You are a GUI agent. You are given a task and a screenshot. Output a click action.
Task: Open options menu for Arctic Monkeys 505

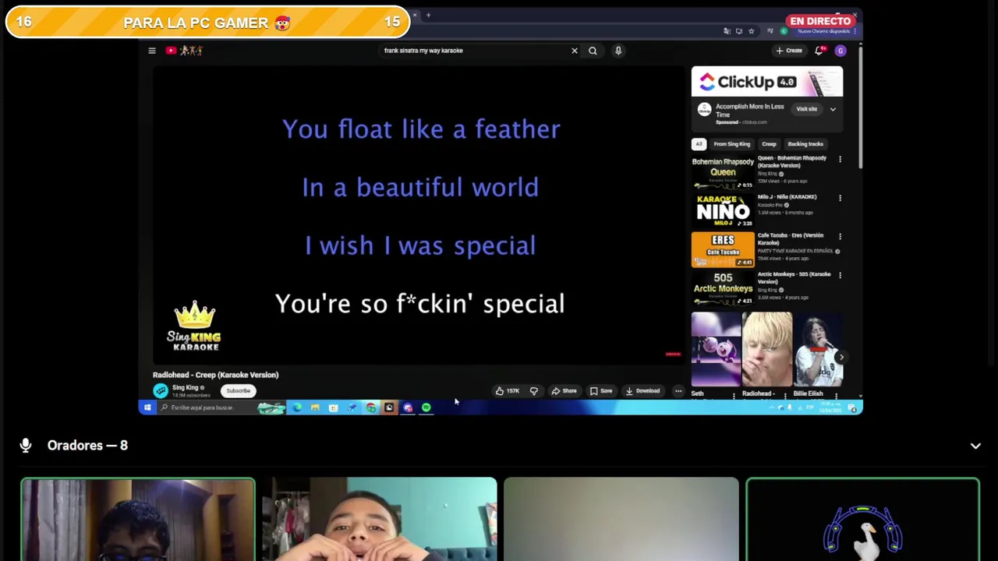[x=840, y=276]
